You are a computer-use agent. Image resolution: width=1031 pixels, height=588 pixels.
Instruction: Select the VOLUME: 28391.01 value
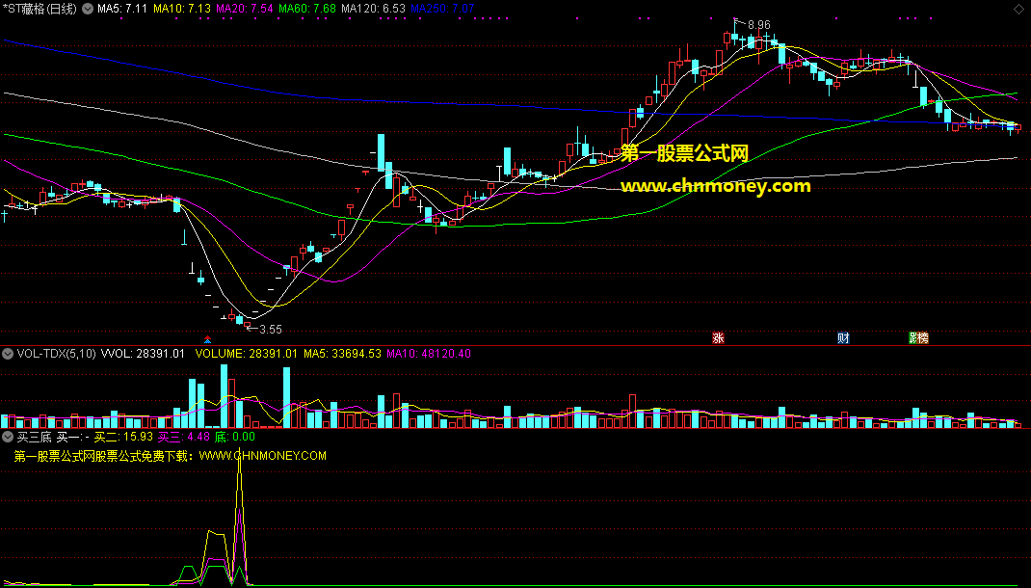pyautogui.click(x=247, y=354)
